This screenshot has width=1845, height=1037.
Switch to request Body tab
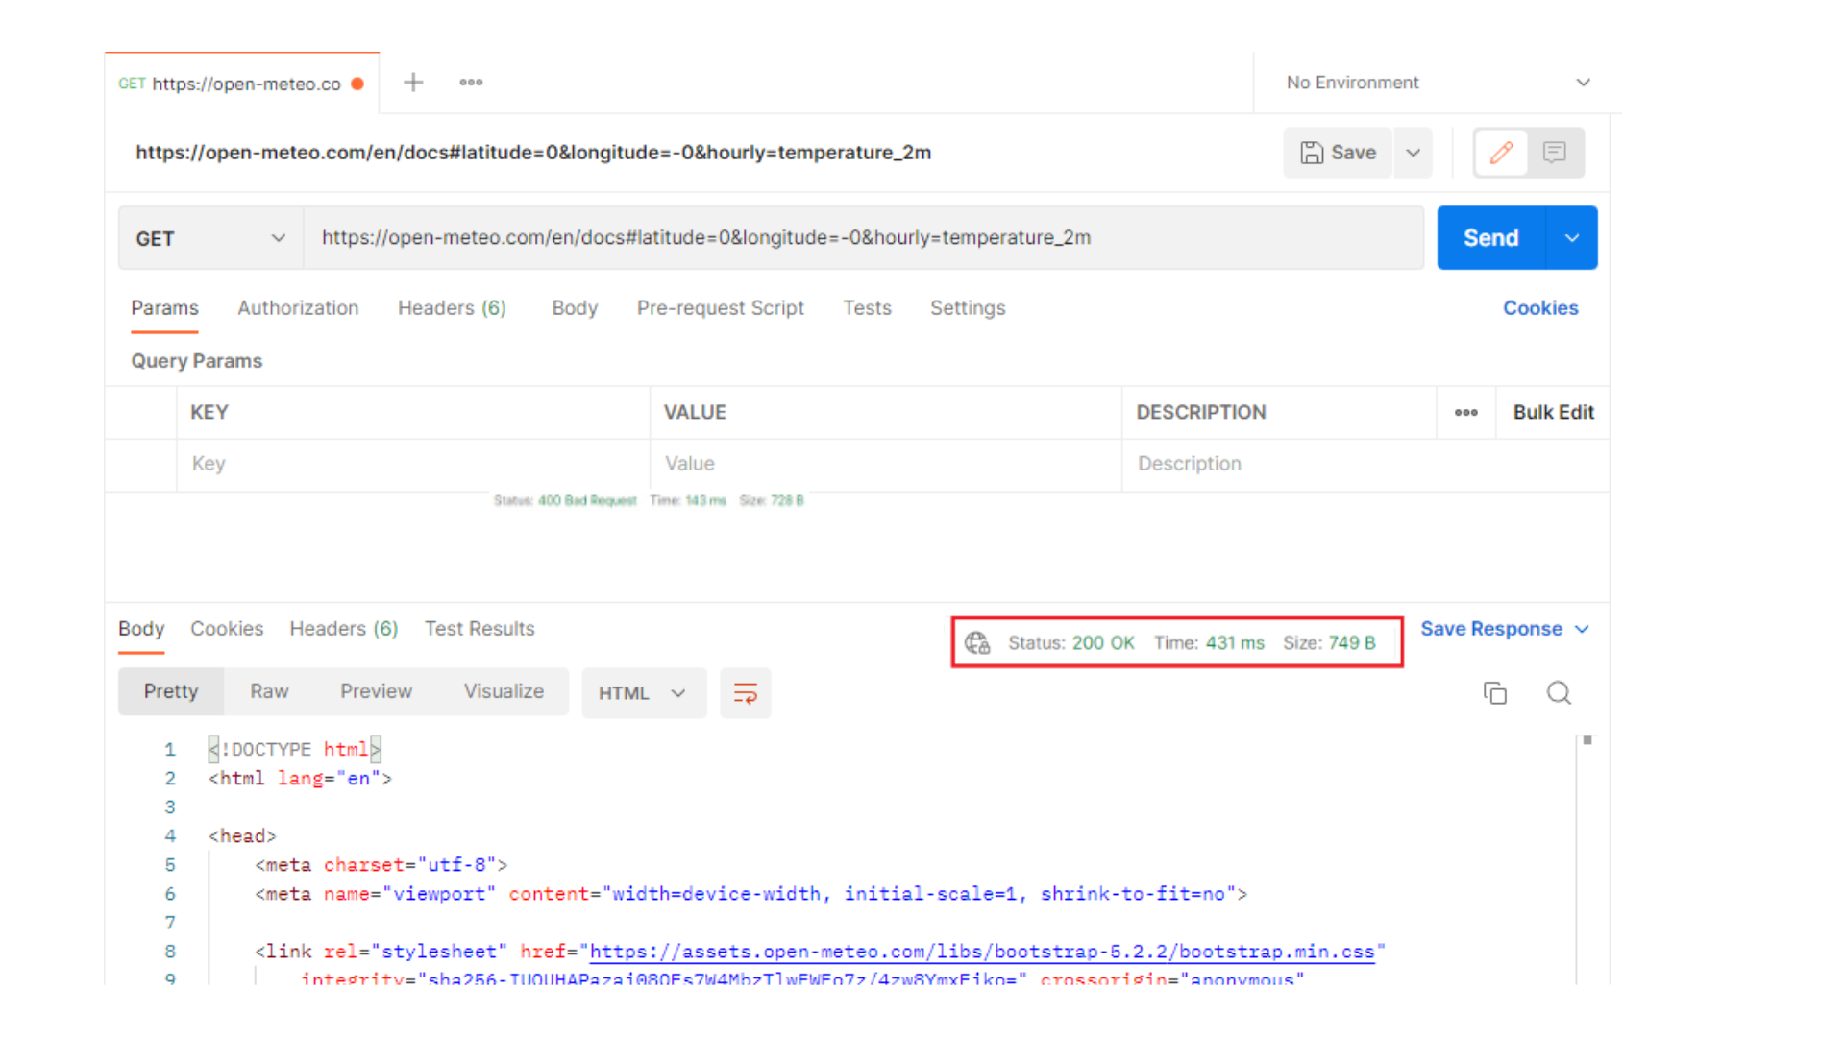pos(575,308)
